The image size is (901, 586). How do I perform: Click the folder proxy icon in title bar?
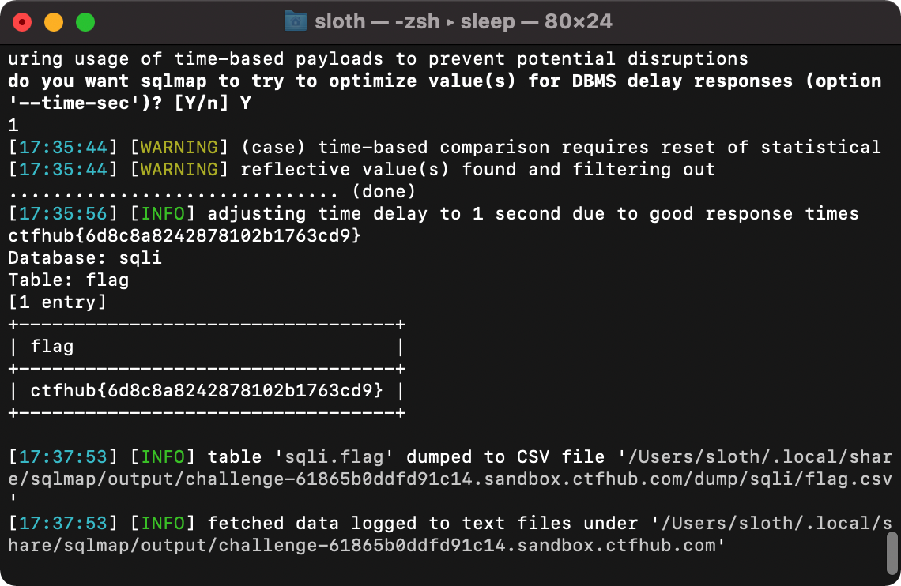[x=295, y=21]
